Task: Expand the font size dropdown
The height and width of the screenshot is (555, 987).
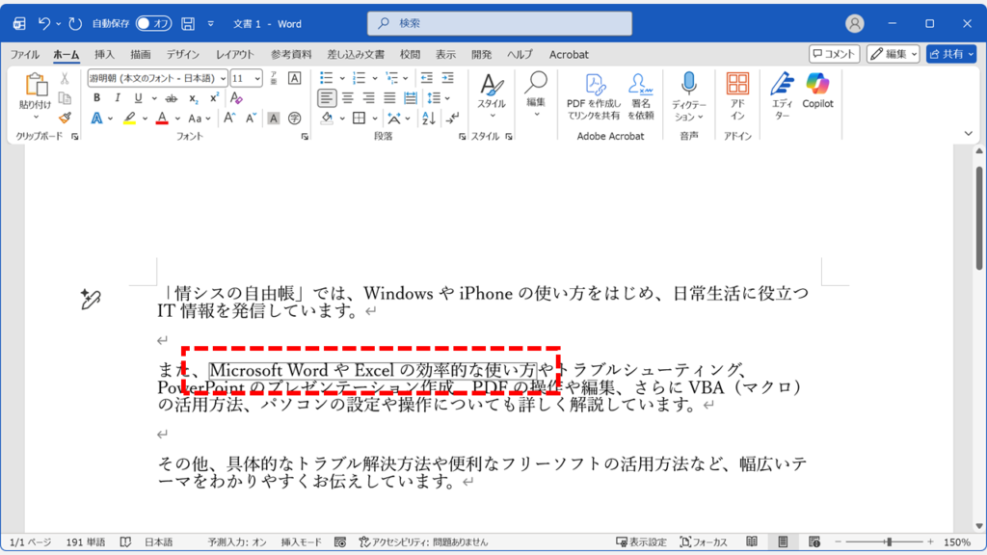Action: [257, 80]
